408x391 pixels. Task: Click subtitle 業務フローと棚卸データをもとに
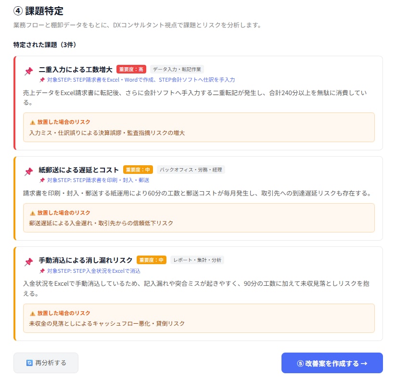(138, 25)
